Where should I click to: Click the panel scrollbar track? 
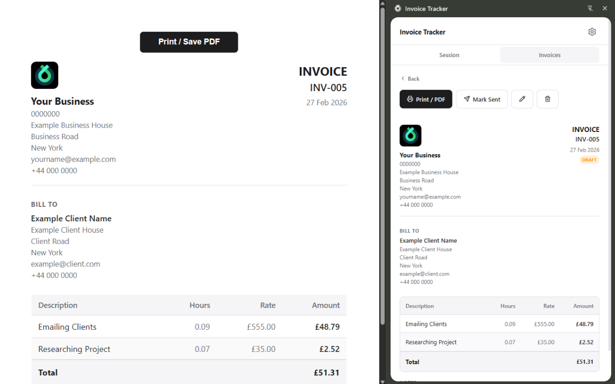382,192
